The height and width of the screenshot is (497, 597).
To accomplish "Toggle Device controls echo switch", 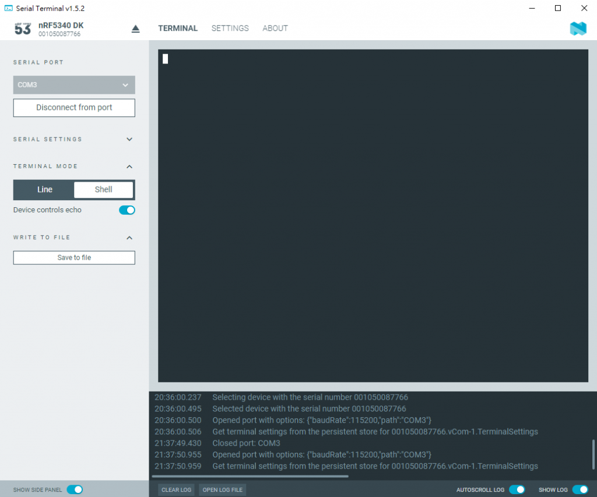I will point(127,210).
